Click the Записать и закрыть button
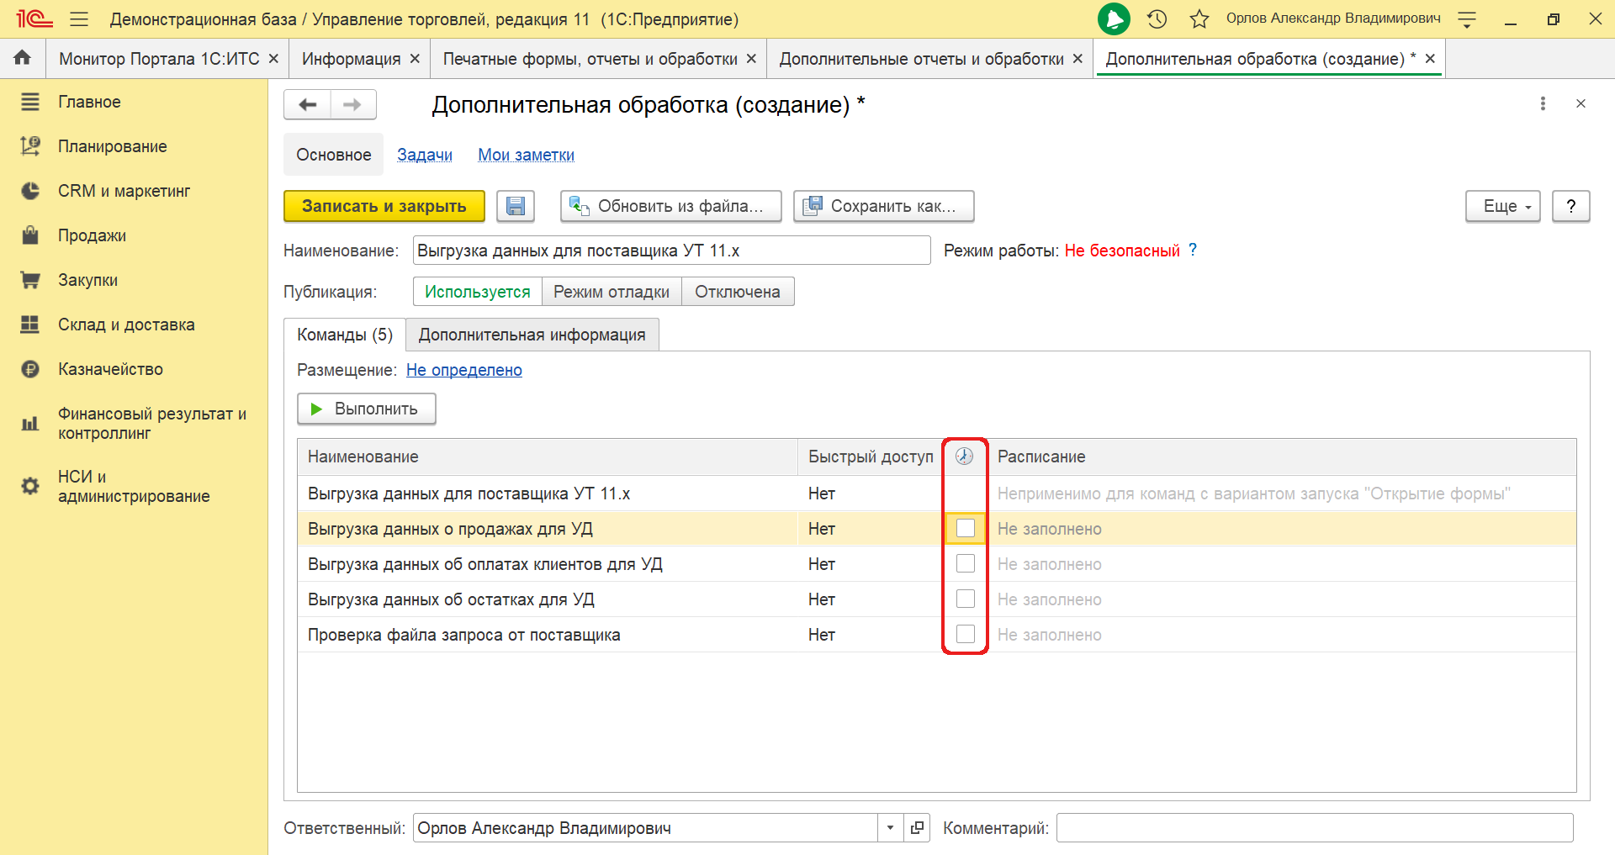1615x855 pixels. point(384,206)
